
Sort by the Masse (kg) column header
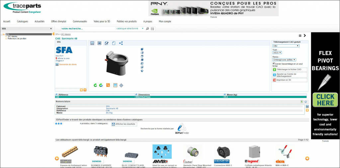(x=232, y=95)
